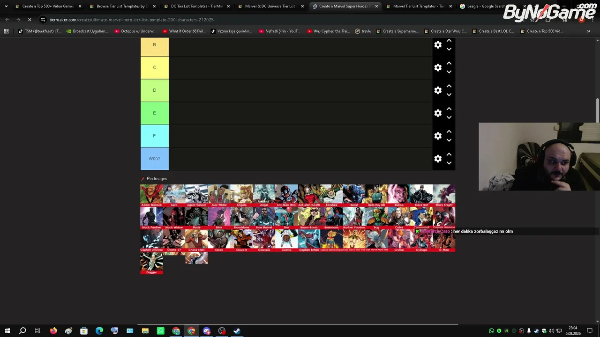This screenshot has width=600, height=337.
Task: Open the Broadcast Uygulam... bookmark
Action: tap(87, 31)
